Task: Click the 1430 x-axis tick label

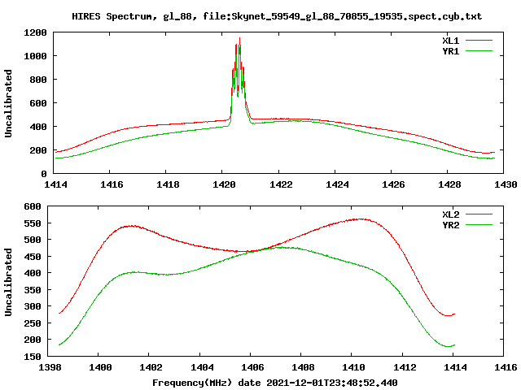Action: tap(506, 184)
